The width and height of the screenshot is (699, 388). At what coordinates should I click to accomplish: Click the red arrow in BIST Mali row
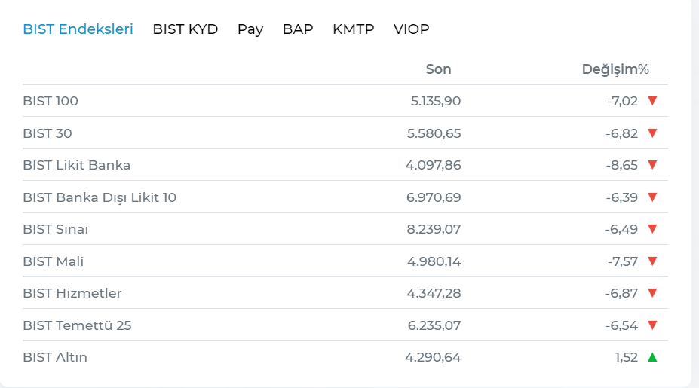(x=652, y=261)
